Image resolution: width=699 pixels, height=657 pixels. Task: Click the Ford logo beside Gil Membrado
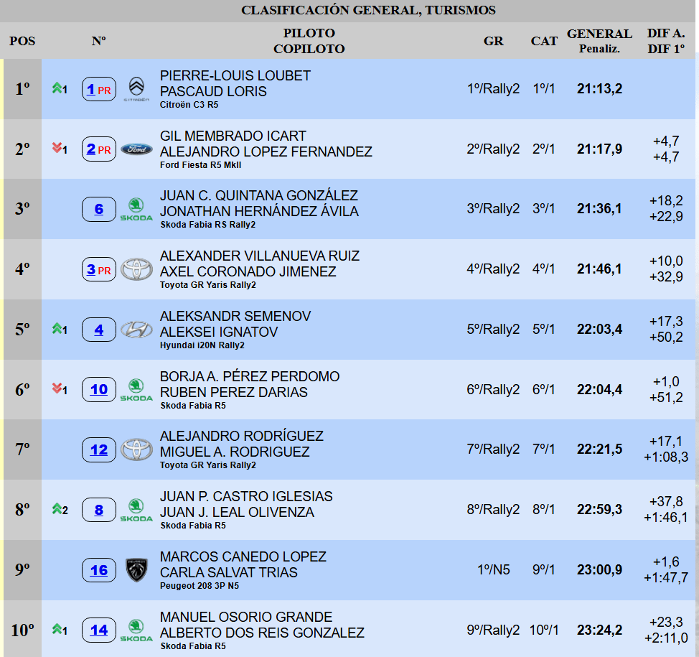[136, 149]
